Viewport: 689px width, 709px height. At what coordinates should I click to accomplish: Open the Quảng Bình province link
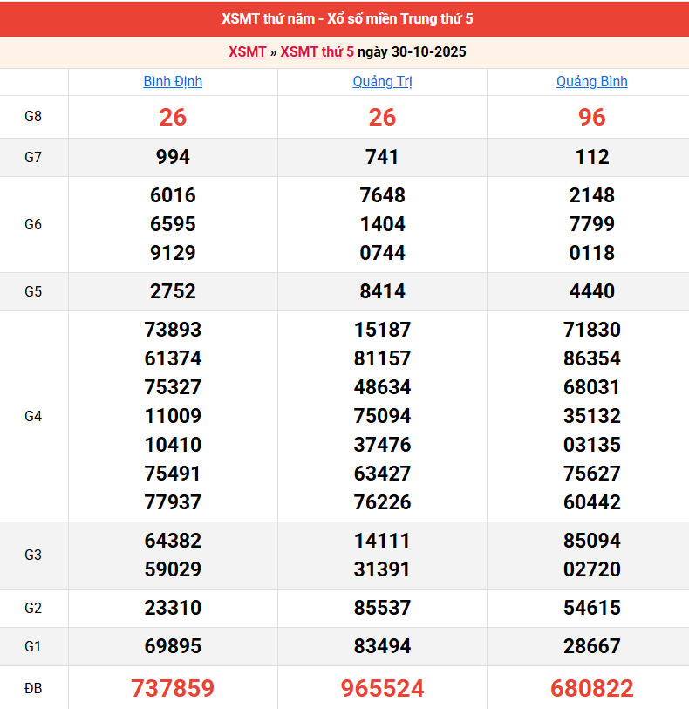591,81
